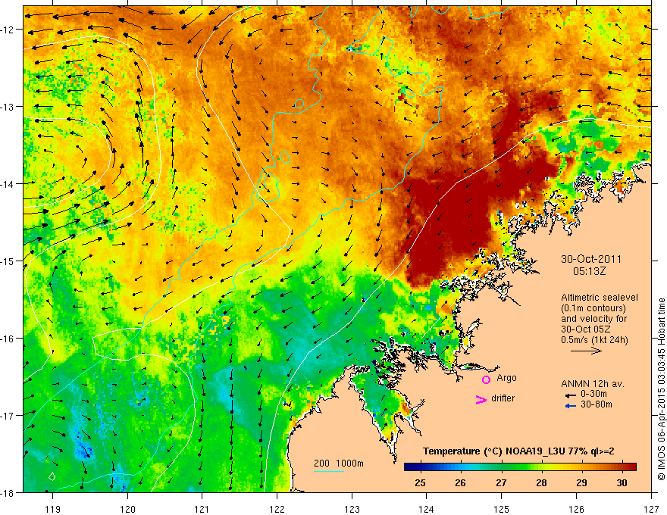Click the 'Altimetric sealevel' text line
The width and height of the screenshot is (667, 515).
coord(600,298)
